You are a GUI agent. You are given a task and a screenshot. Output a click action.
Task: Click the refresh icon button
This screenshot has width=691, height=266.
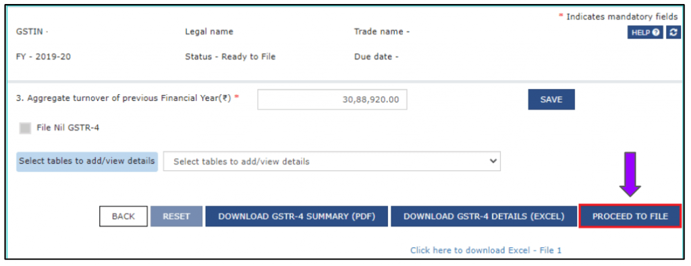673,32
